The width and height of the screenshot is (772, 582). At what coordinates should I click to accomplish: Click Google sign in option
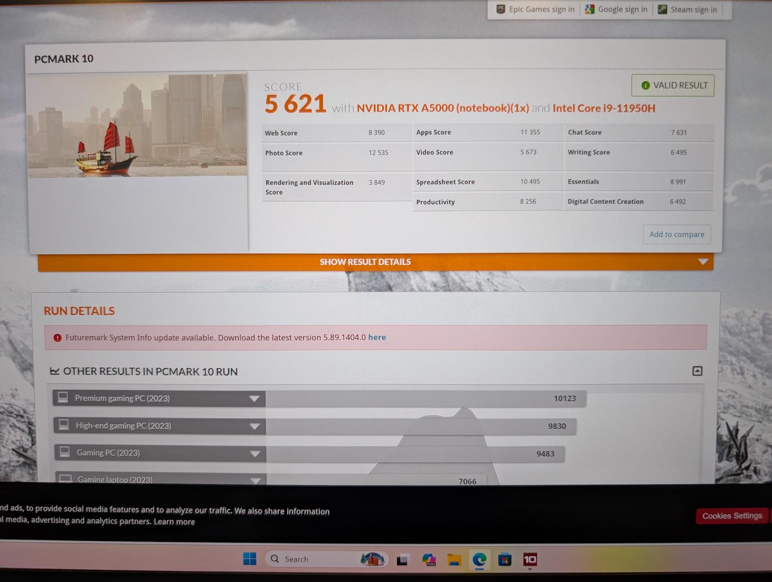coord(616,9)
